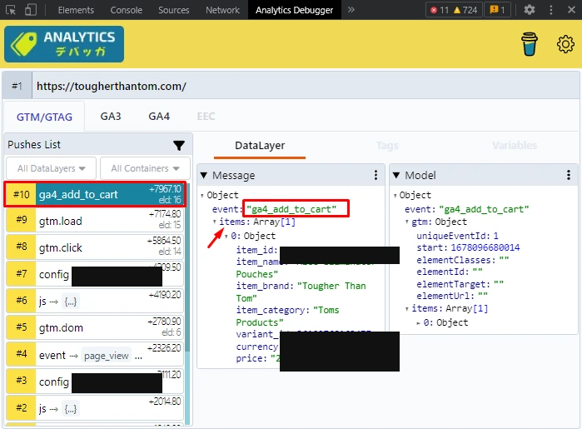Show more DevTools tabs chevron
The height and width of the screenshot is (429, 582).
tap(351, 10)
